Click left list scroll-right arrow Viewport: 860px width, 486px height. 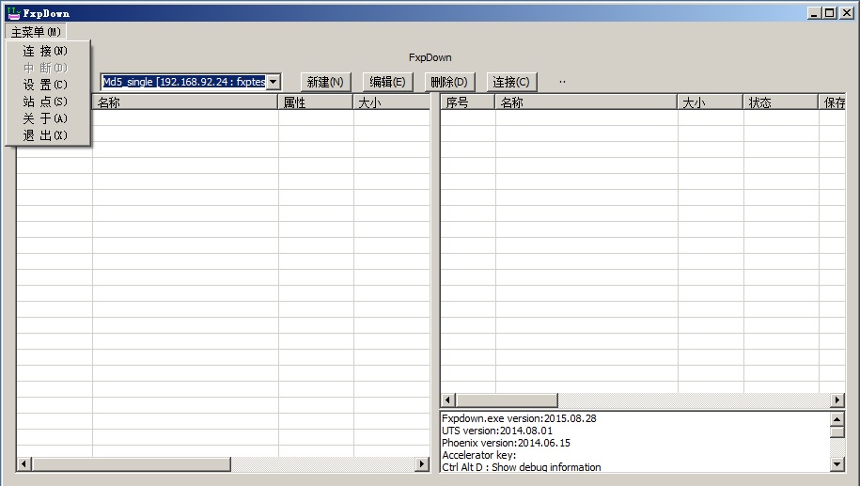tap(421, 464)
